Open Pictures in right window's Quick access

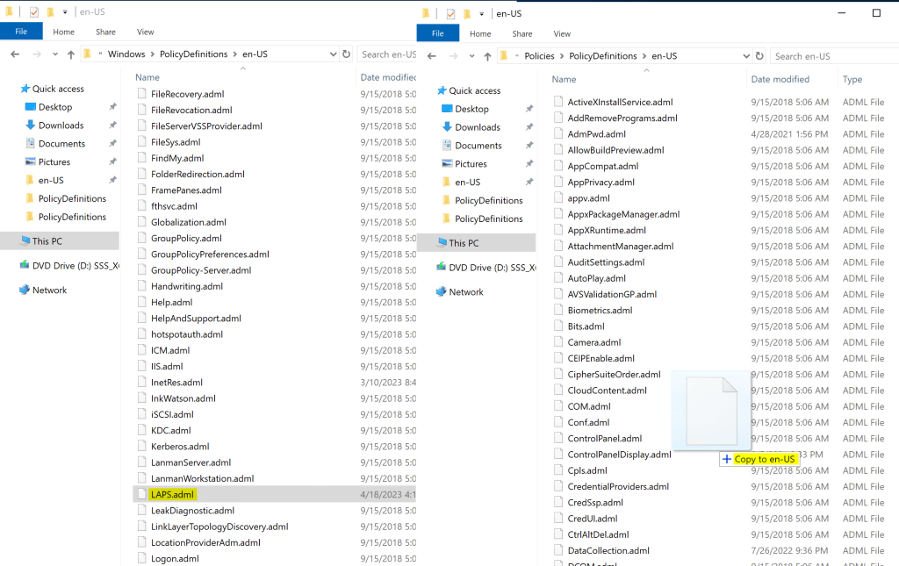[471, 164]
